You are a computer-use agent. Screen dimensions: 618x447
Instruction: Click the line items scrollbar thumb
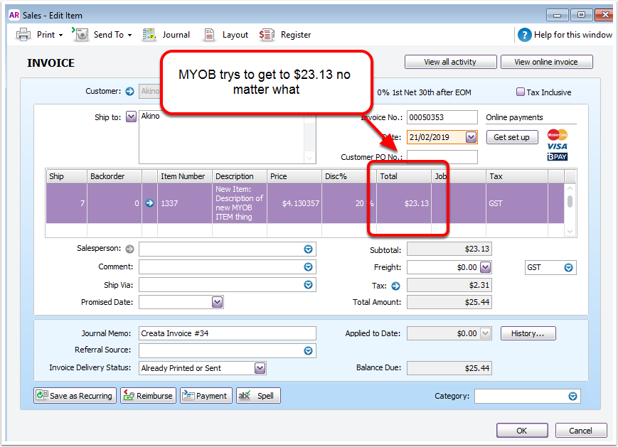[570, 201]
